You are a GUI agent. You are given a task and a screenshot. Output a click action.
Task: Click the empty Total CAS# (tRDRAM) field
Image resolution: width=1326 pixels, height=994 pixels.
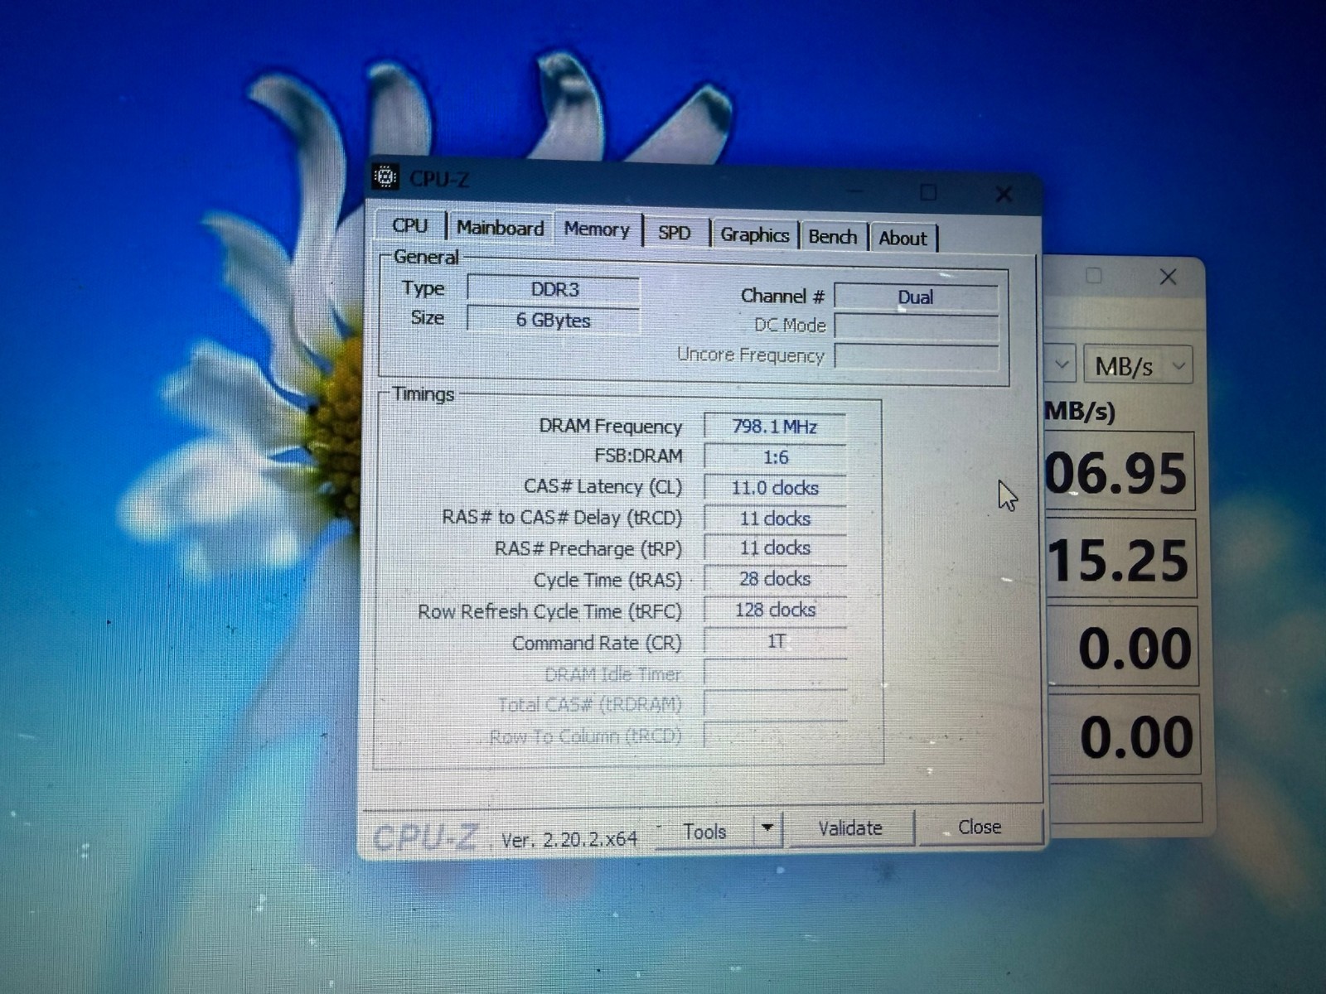(x=775, y=704)
